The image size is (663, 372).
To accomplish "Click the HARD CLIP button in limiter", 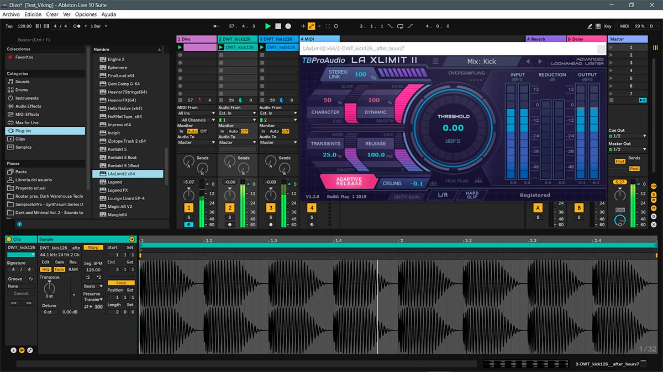I will coord(472,195).
